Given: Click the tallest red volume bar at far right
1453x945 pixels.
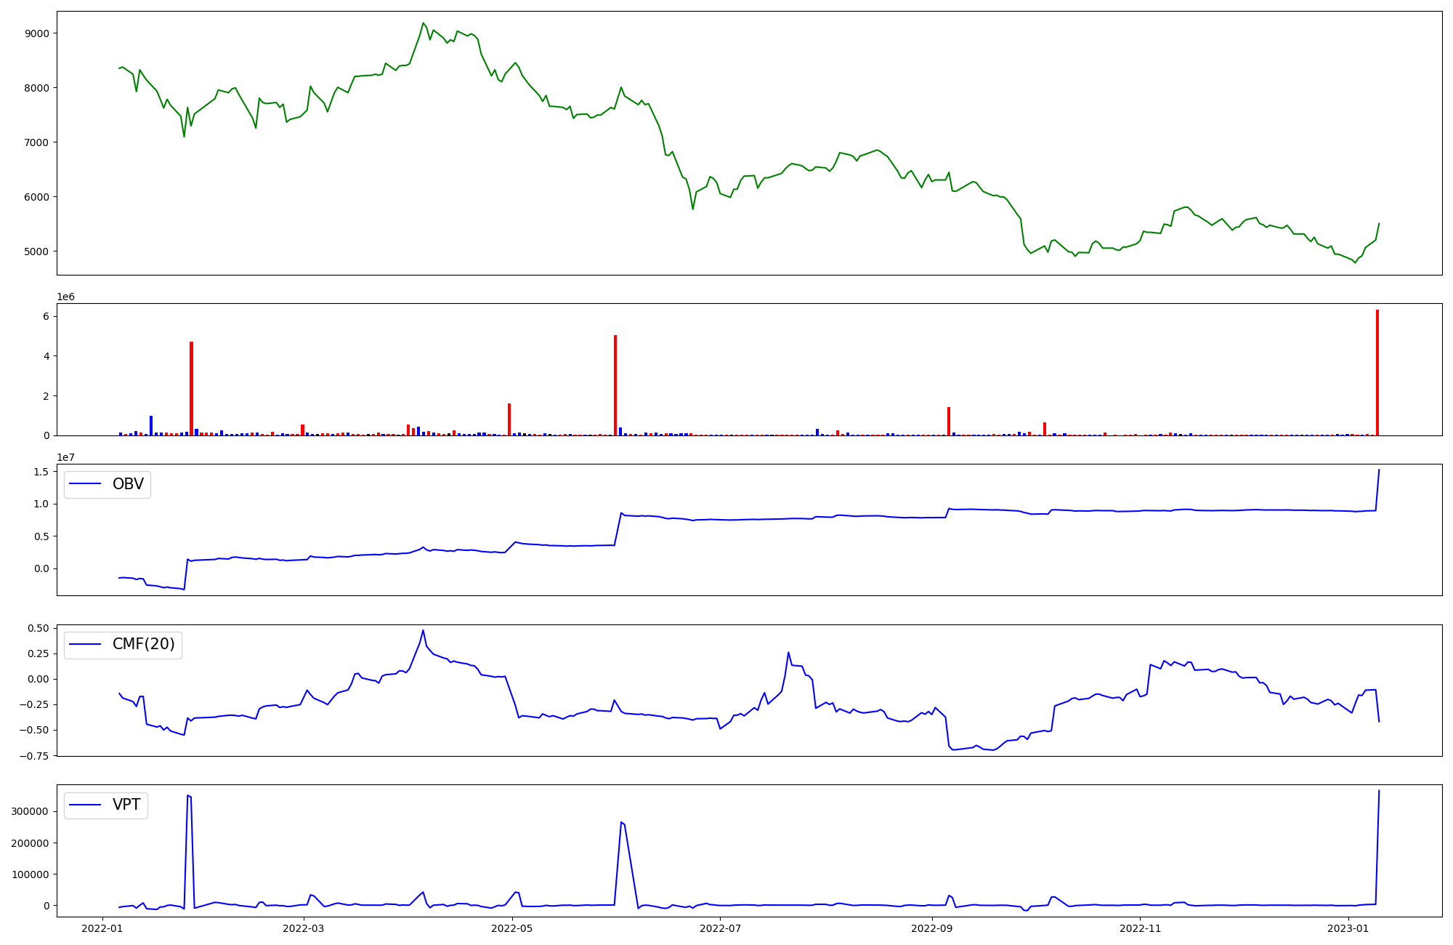Looking at the screenshot, I should pyautogui.click(x=1377, y=371).
